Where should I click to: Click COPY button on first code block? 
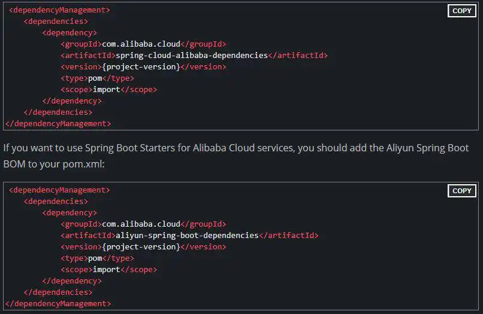[461, 11]
